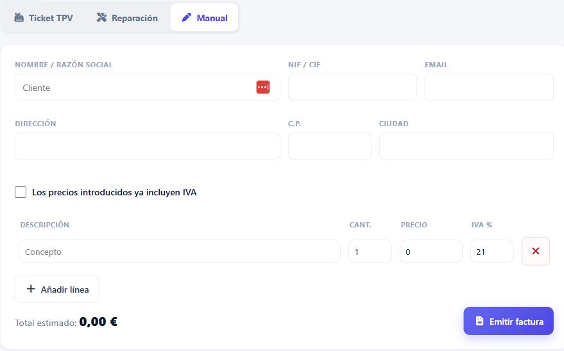Click the 'Los precios introducidos ya incluyen IVA' label
The image size is (564, 351).
click(x=114, y=192)
